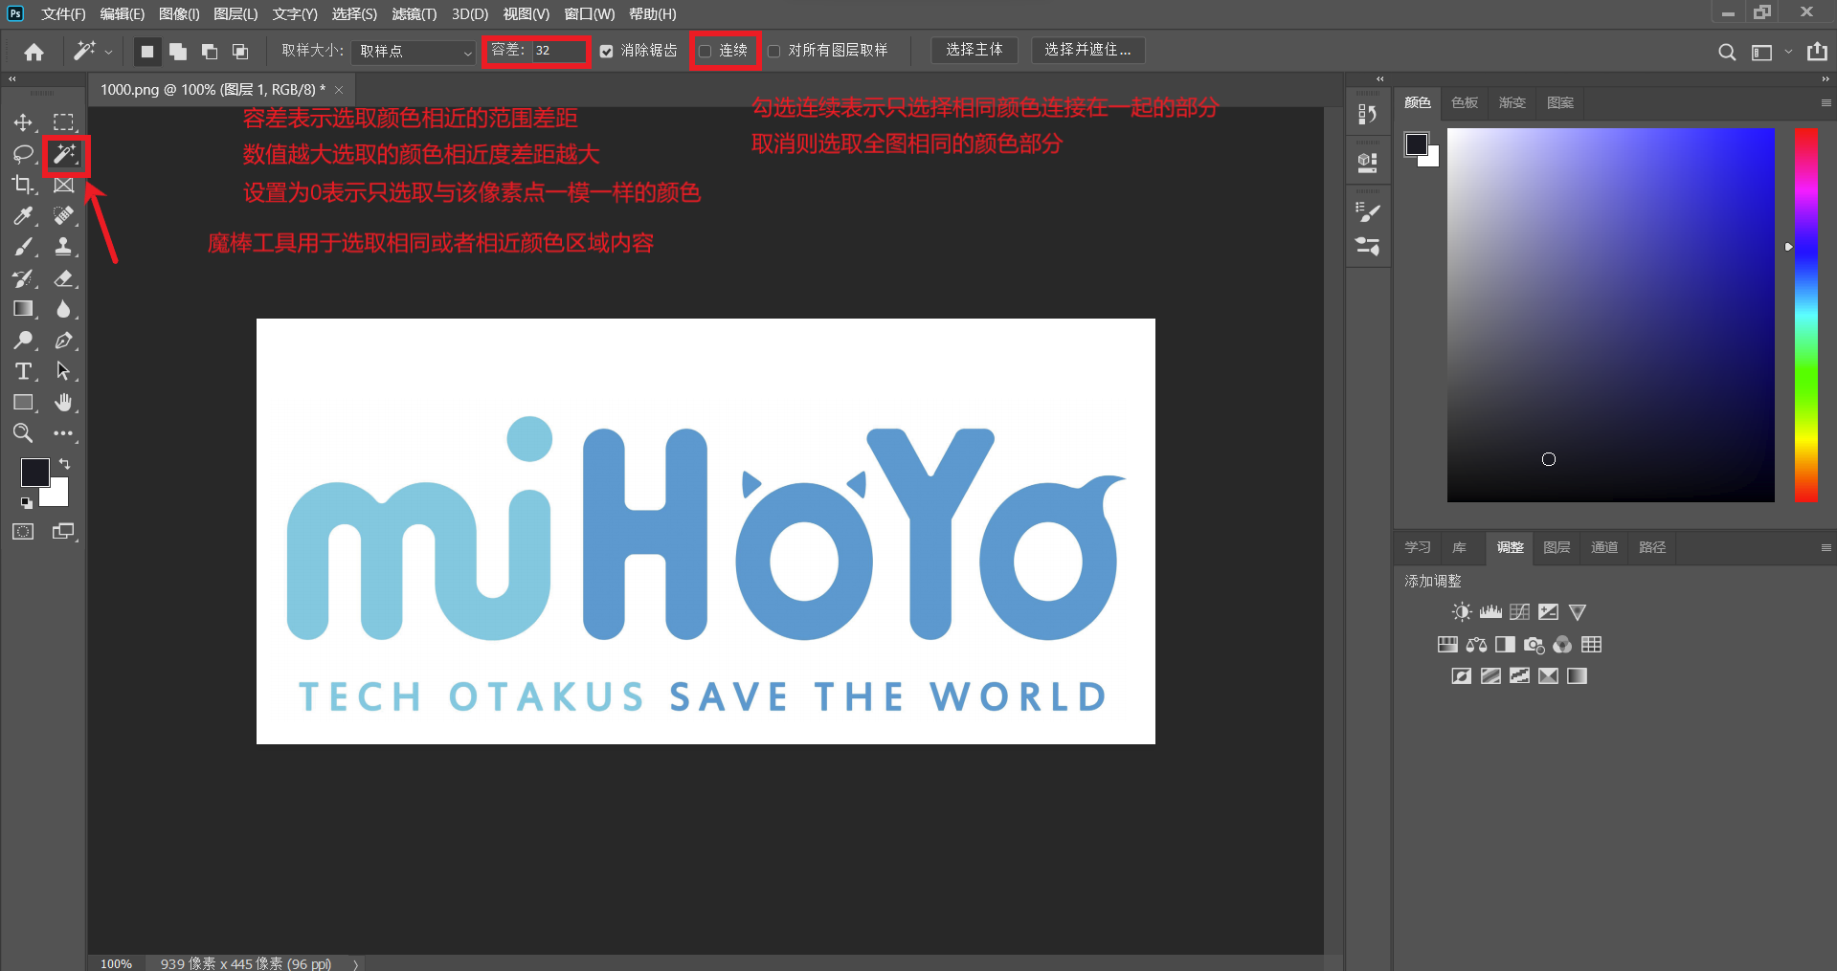This screenshot has height=971, width=1837.
Task: Select the Magic Wand tool
Action: pos(64,154)
